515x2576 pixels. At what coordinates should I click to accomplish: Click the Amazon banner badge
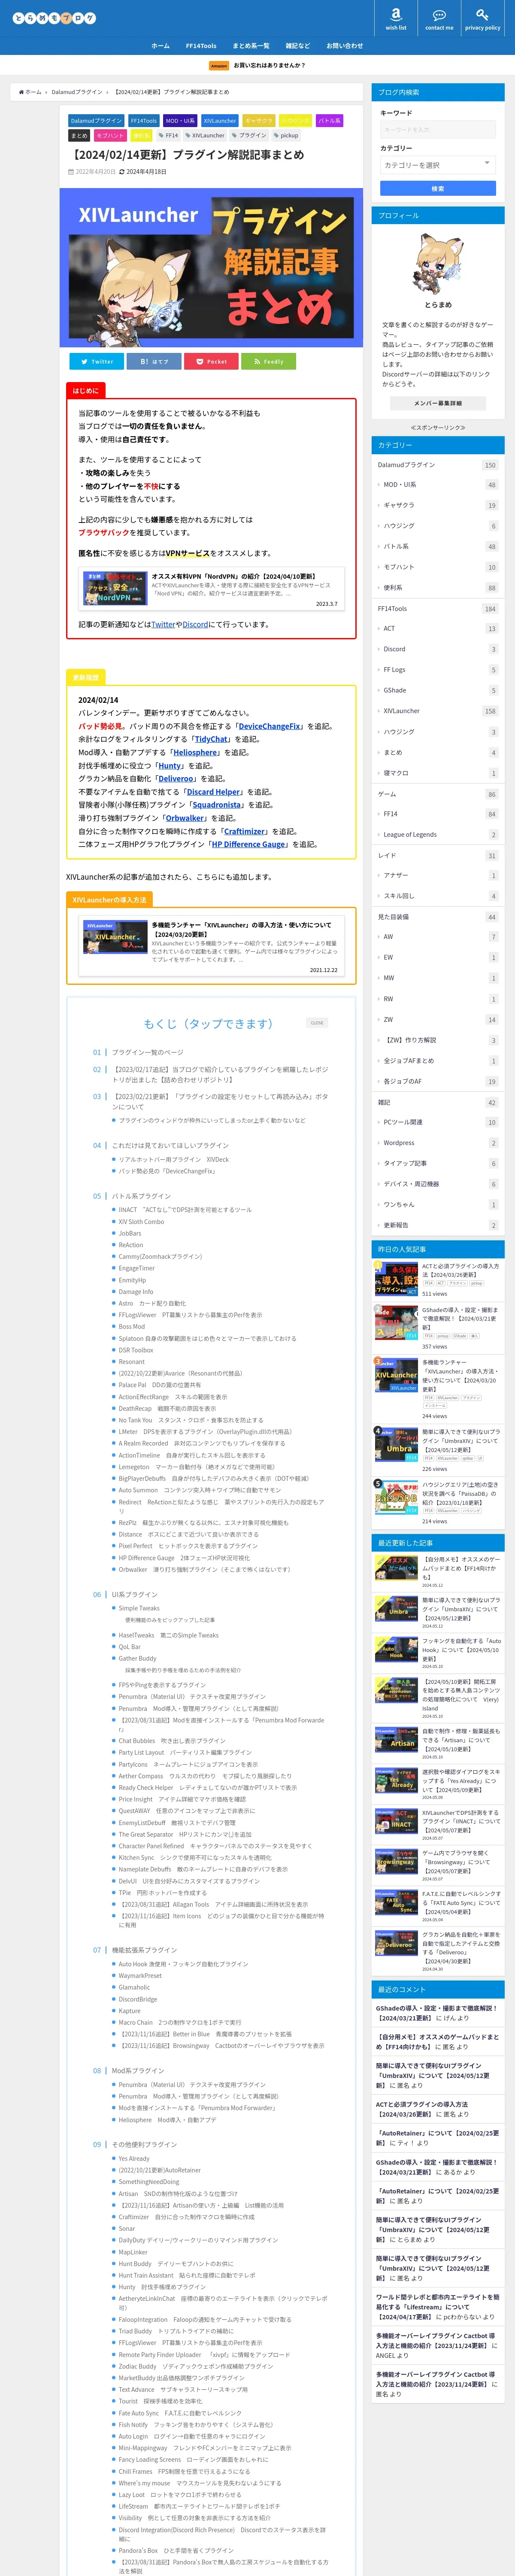pyautogui.click(x=219, y=66)
